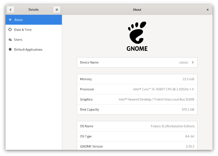Click the device name value 'classic'
The width and height of the screenshot is (218, 156).
[184, 62]
